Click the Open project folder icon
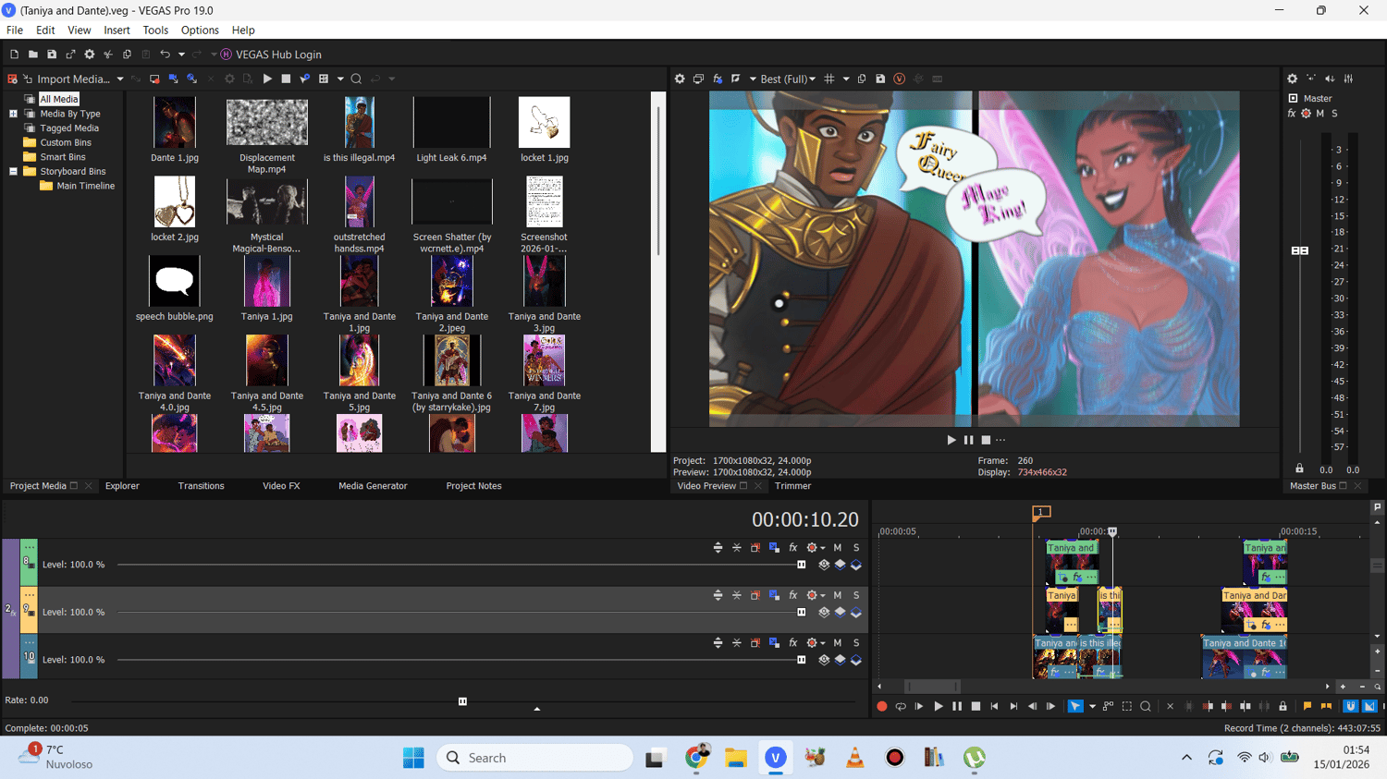This screenshot has height=779, width=1387. click(x=32, y=55)
